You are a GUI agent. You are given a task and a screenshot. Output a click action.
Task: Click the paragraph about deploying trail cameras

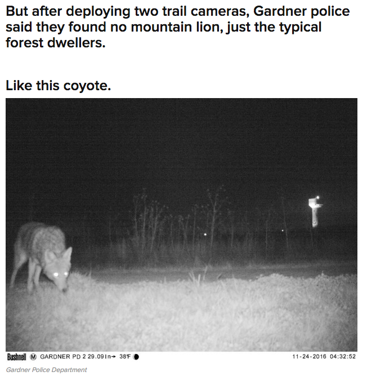pos(178,27)
